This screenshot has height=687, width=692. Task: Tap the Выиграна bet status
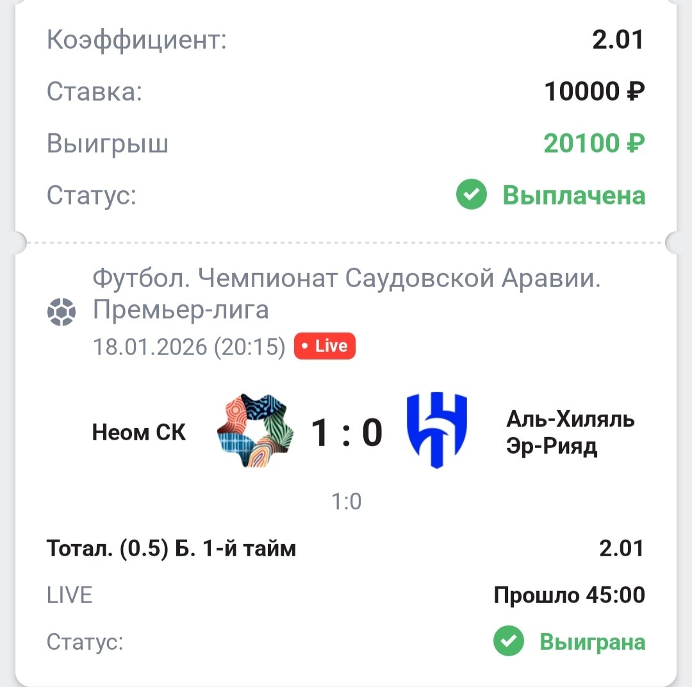592,641
